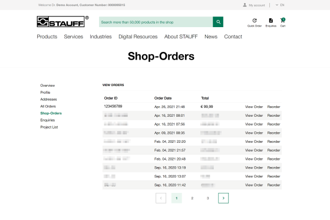View Order dated Feb. 04, 2021 22:20
The image size is (330, 220).
(x=254, y=142)
